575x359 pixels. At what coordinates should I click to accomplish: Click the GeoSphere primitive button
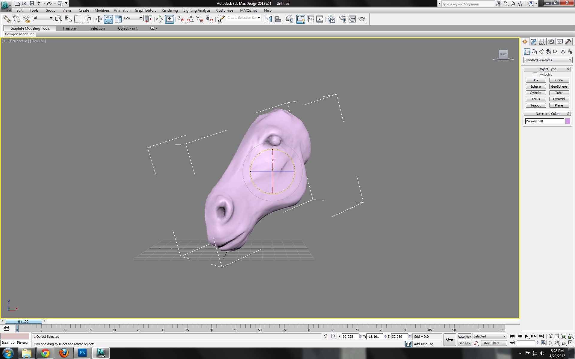click(x=559, y=86)
